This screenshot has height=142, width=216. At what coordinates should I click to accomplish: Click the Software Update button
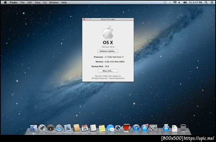click(108, 51)
